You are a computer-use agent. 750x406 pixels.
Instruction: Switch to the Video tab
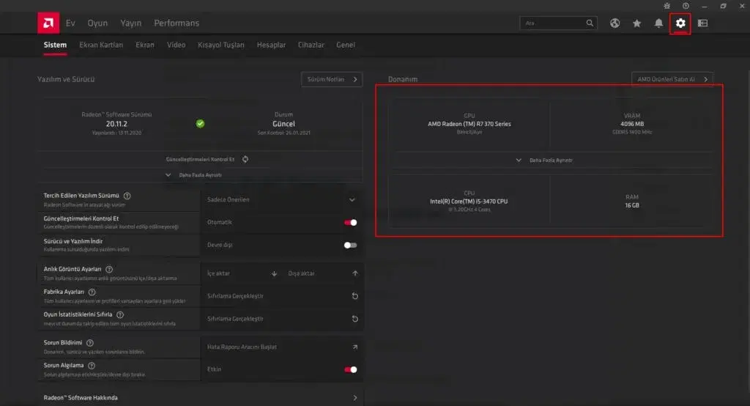(176, 45)
